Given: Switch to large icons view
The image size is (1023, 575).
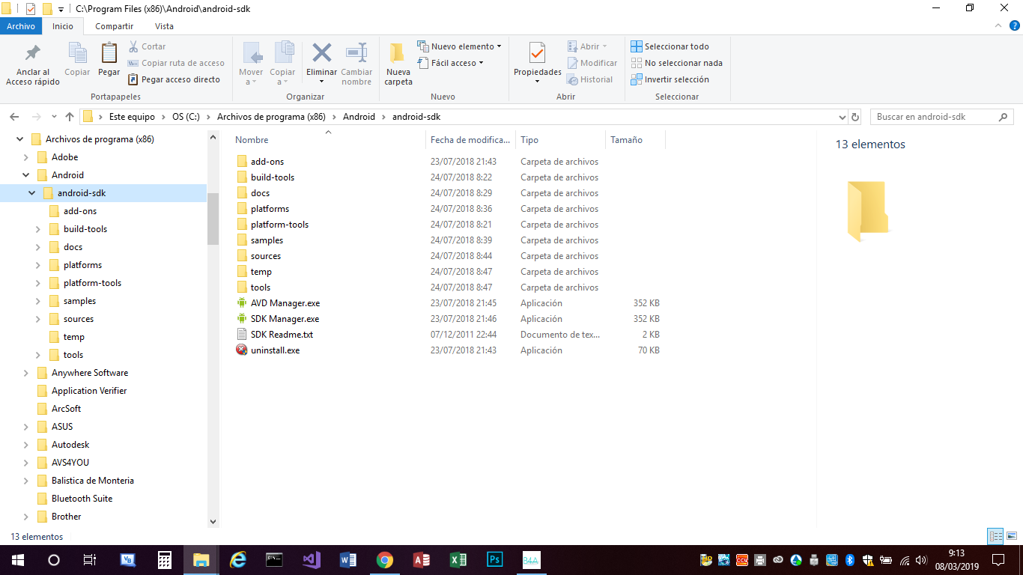Looking at the screenshot, I should [x=1012, y=536].
